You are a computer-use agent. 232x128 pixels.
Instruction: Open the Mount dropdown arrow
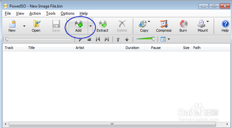(208, 22)
